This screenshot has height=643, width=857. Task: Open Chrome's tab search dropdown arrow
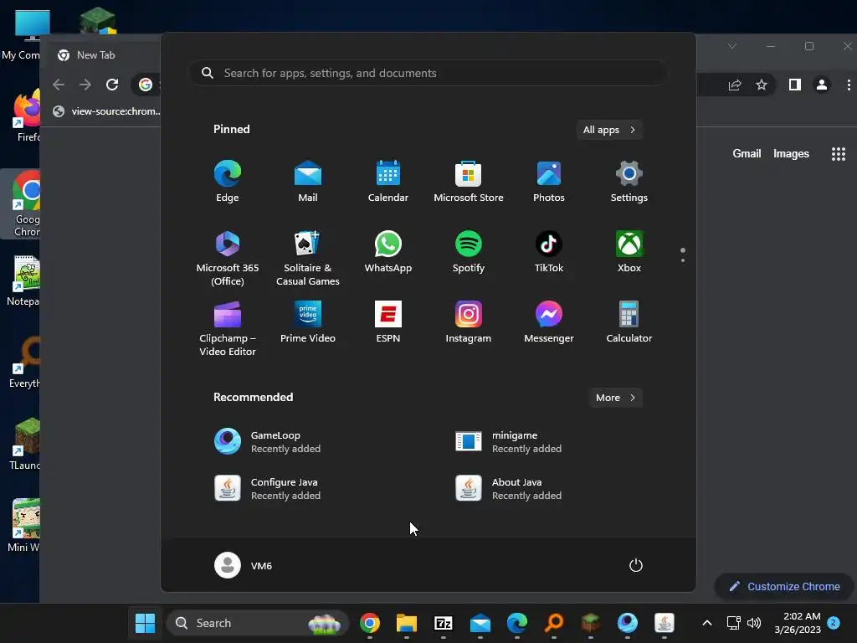(x=731, y=46)
